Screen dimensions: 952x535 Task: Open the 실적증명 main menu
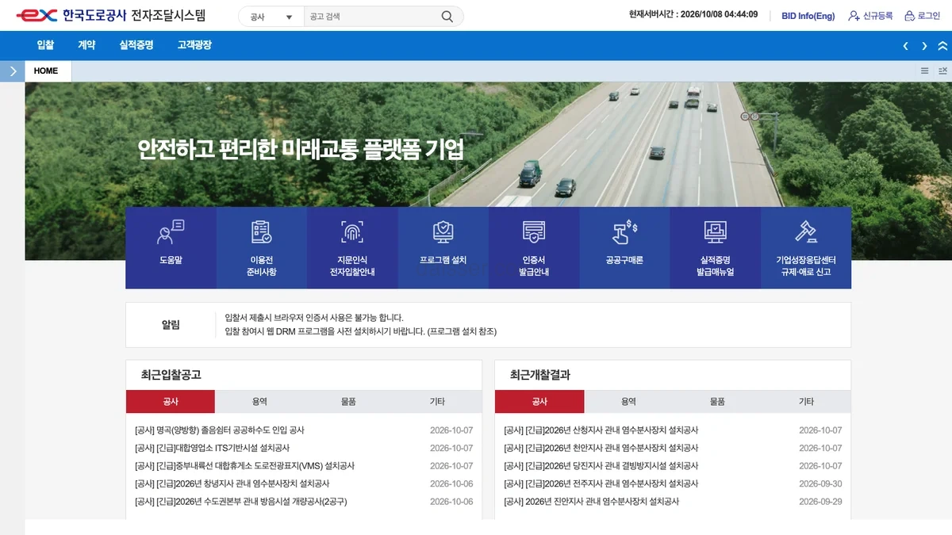136,45
